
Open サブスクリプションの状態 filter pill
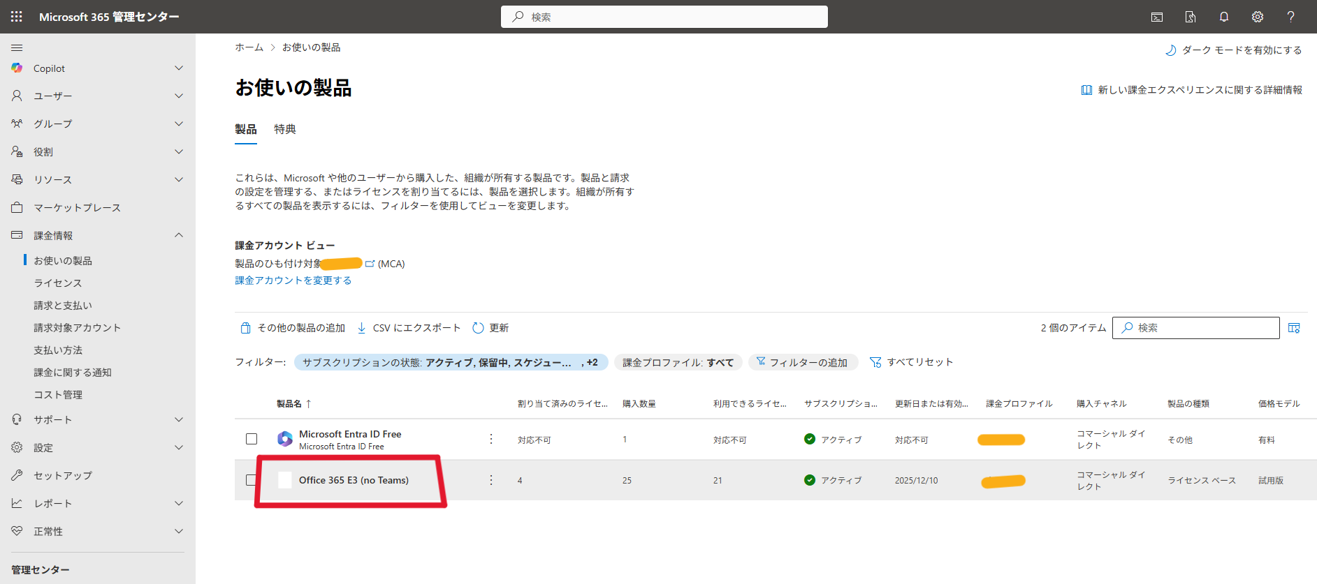pyautogui.click(x=451, y=362)
